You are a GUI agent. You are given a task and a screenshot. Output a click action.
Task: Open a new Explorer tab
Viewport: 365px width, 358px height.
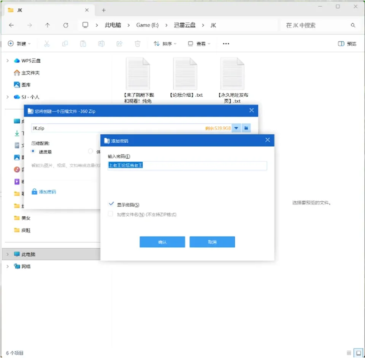coord(103,10)
